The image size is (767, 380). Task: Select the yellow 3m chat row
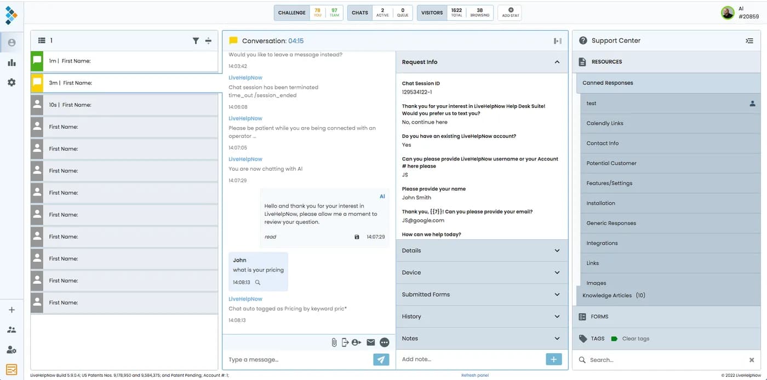126,83
